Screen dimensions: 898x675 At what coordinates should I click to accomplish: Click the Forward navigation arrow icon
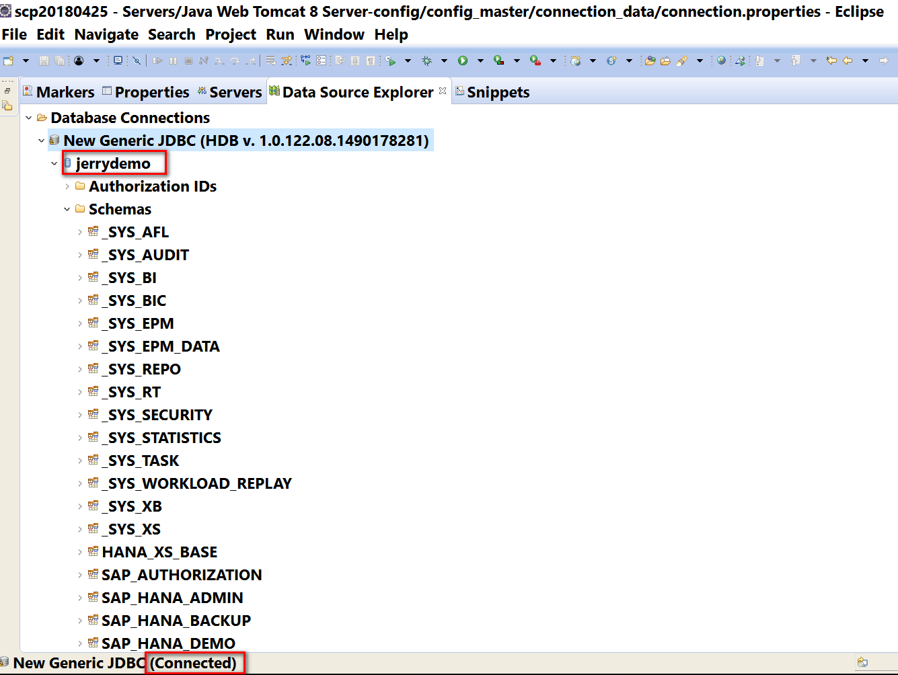(x=884, y=61)
